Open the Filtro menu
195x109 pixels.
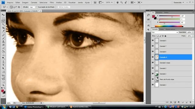tap(52, 2)
